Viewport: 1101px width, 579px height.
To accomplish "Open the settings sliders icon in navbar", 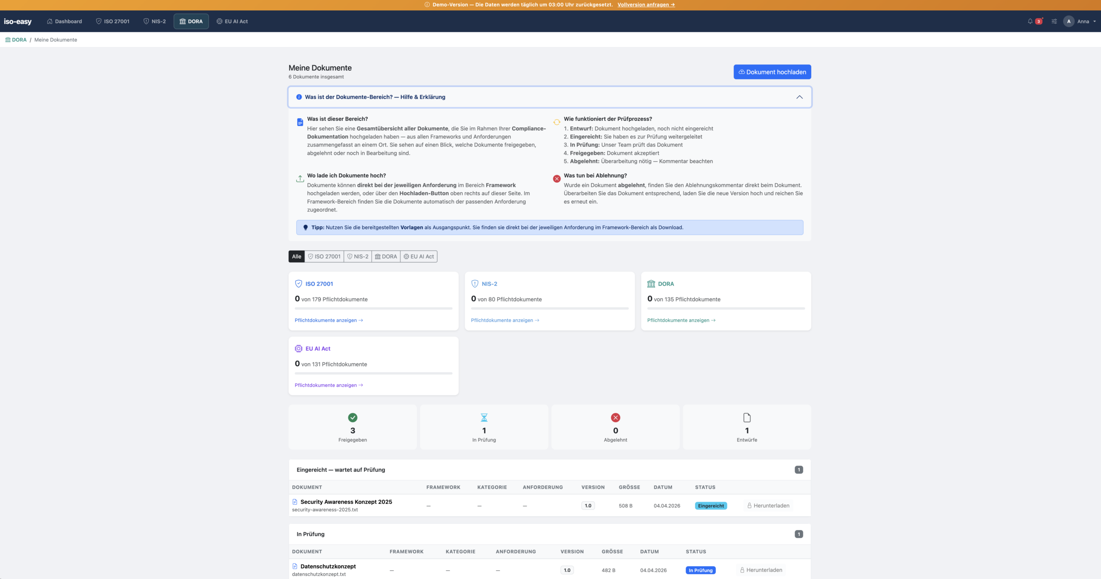I will coord(1054,21).
